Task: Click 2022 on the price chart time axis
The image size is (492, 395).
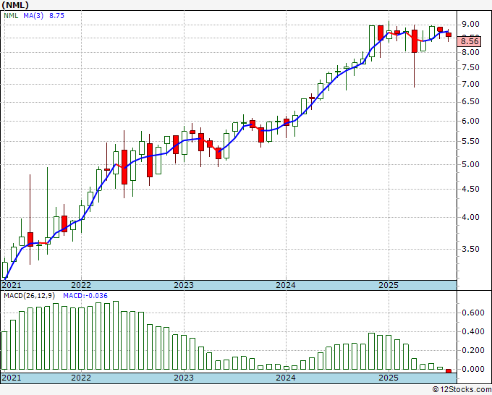Action: point(81,285)
